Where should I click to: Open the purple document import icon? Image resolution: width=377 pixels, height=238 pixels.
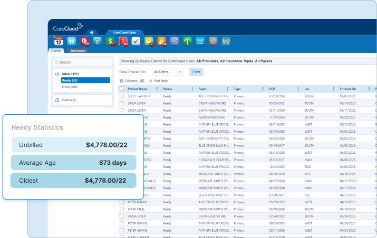(x=175, y=41)
